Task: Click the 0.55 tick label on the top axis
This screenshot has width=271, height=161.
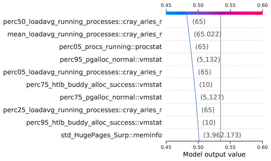Action: pyautogui.click(x=230, y=6)
